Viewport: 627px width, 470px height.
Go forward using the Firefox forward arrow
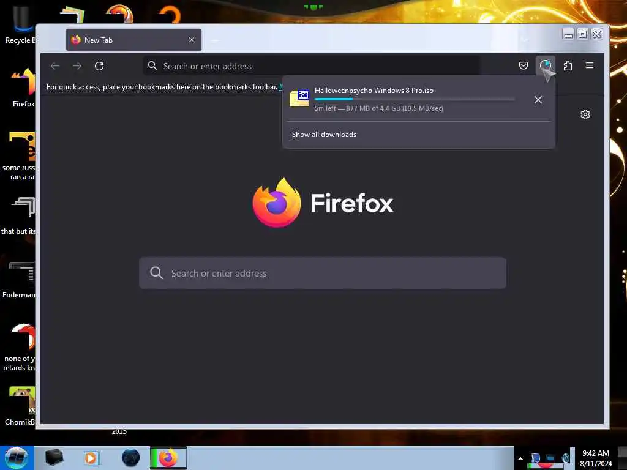tap(77, 66)
